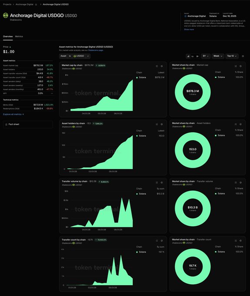Select the Asset market cap row
250x296 pixels.
pos(28,65)
